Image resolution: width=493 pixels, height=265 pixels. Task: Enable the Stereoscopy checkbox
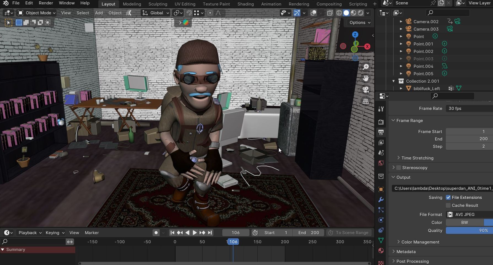(398, 168)
